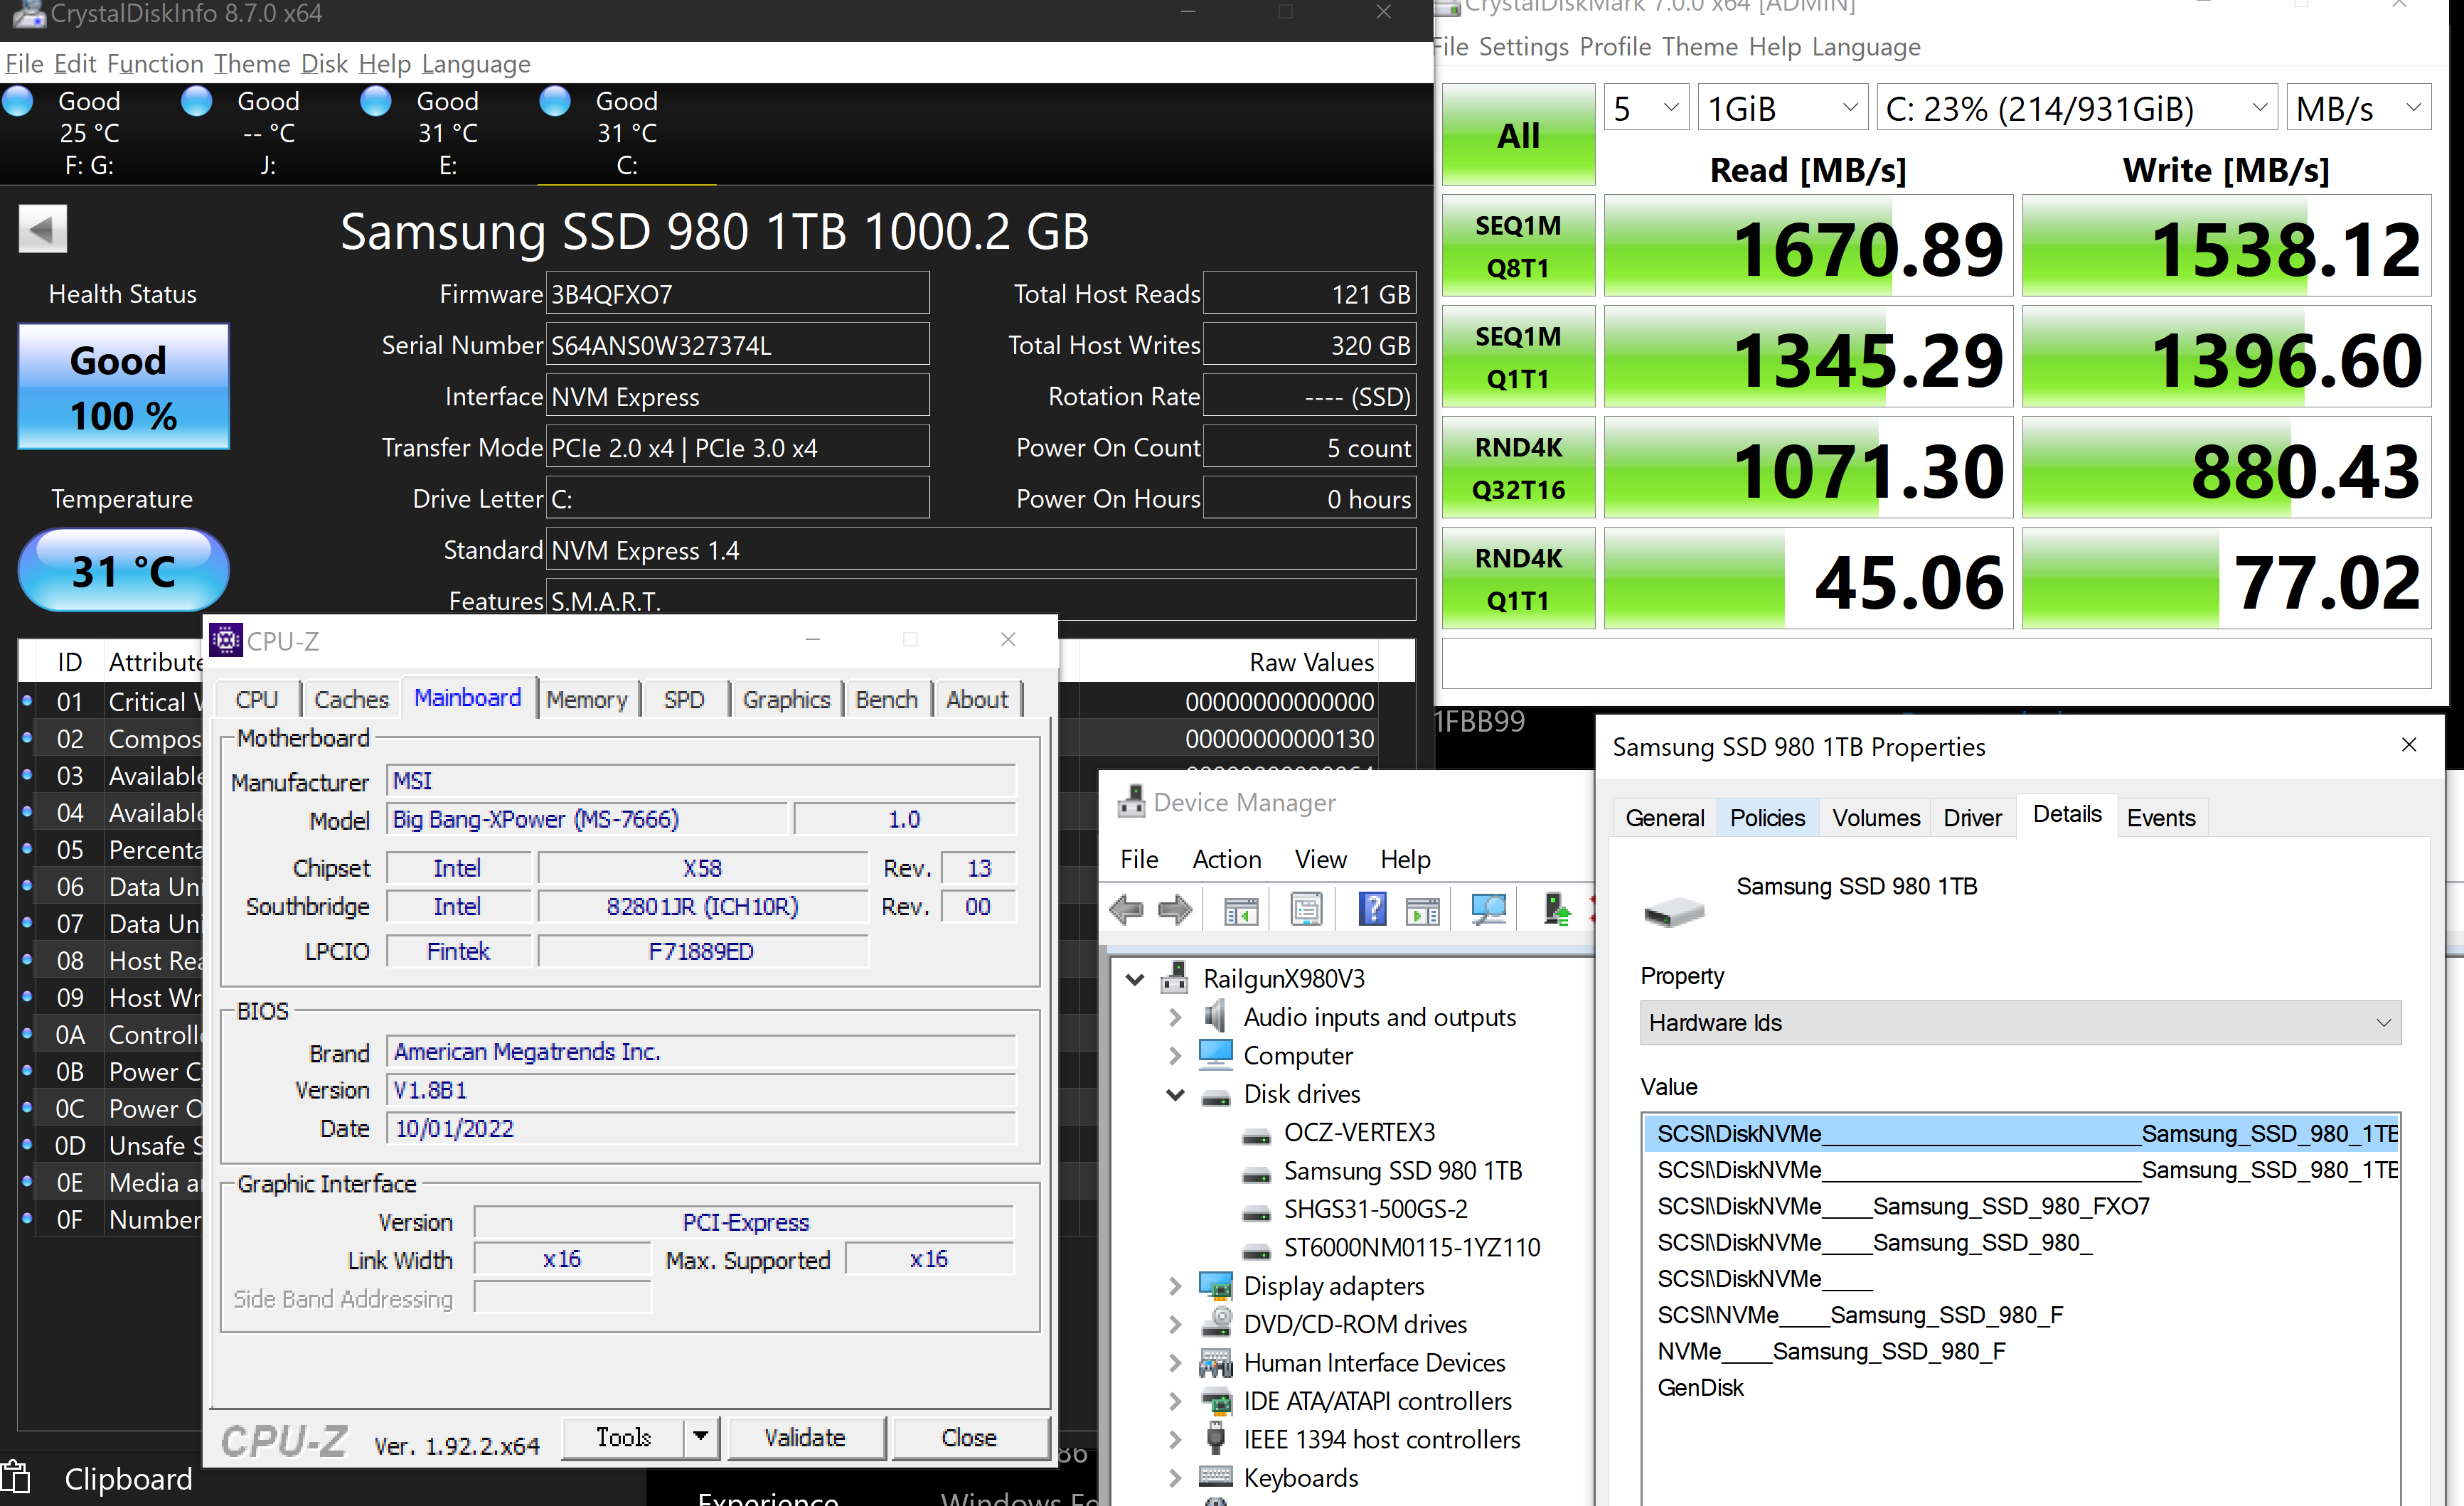Screen dimensions: 2464x1506
Task: Click the IEEE 1394 host controllers icon
Action: tap(1215, 1439)
